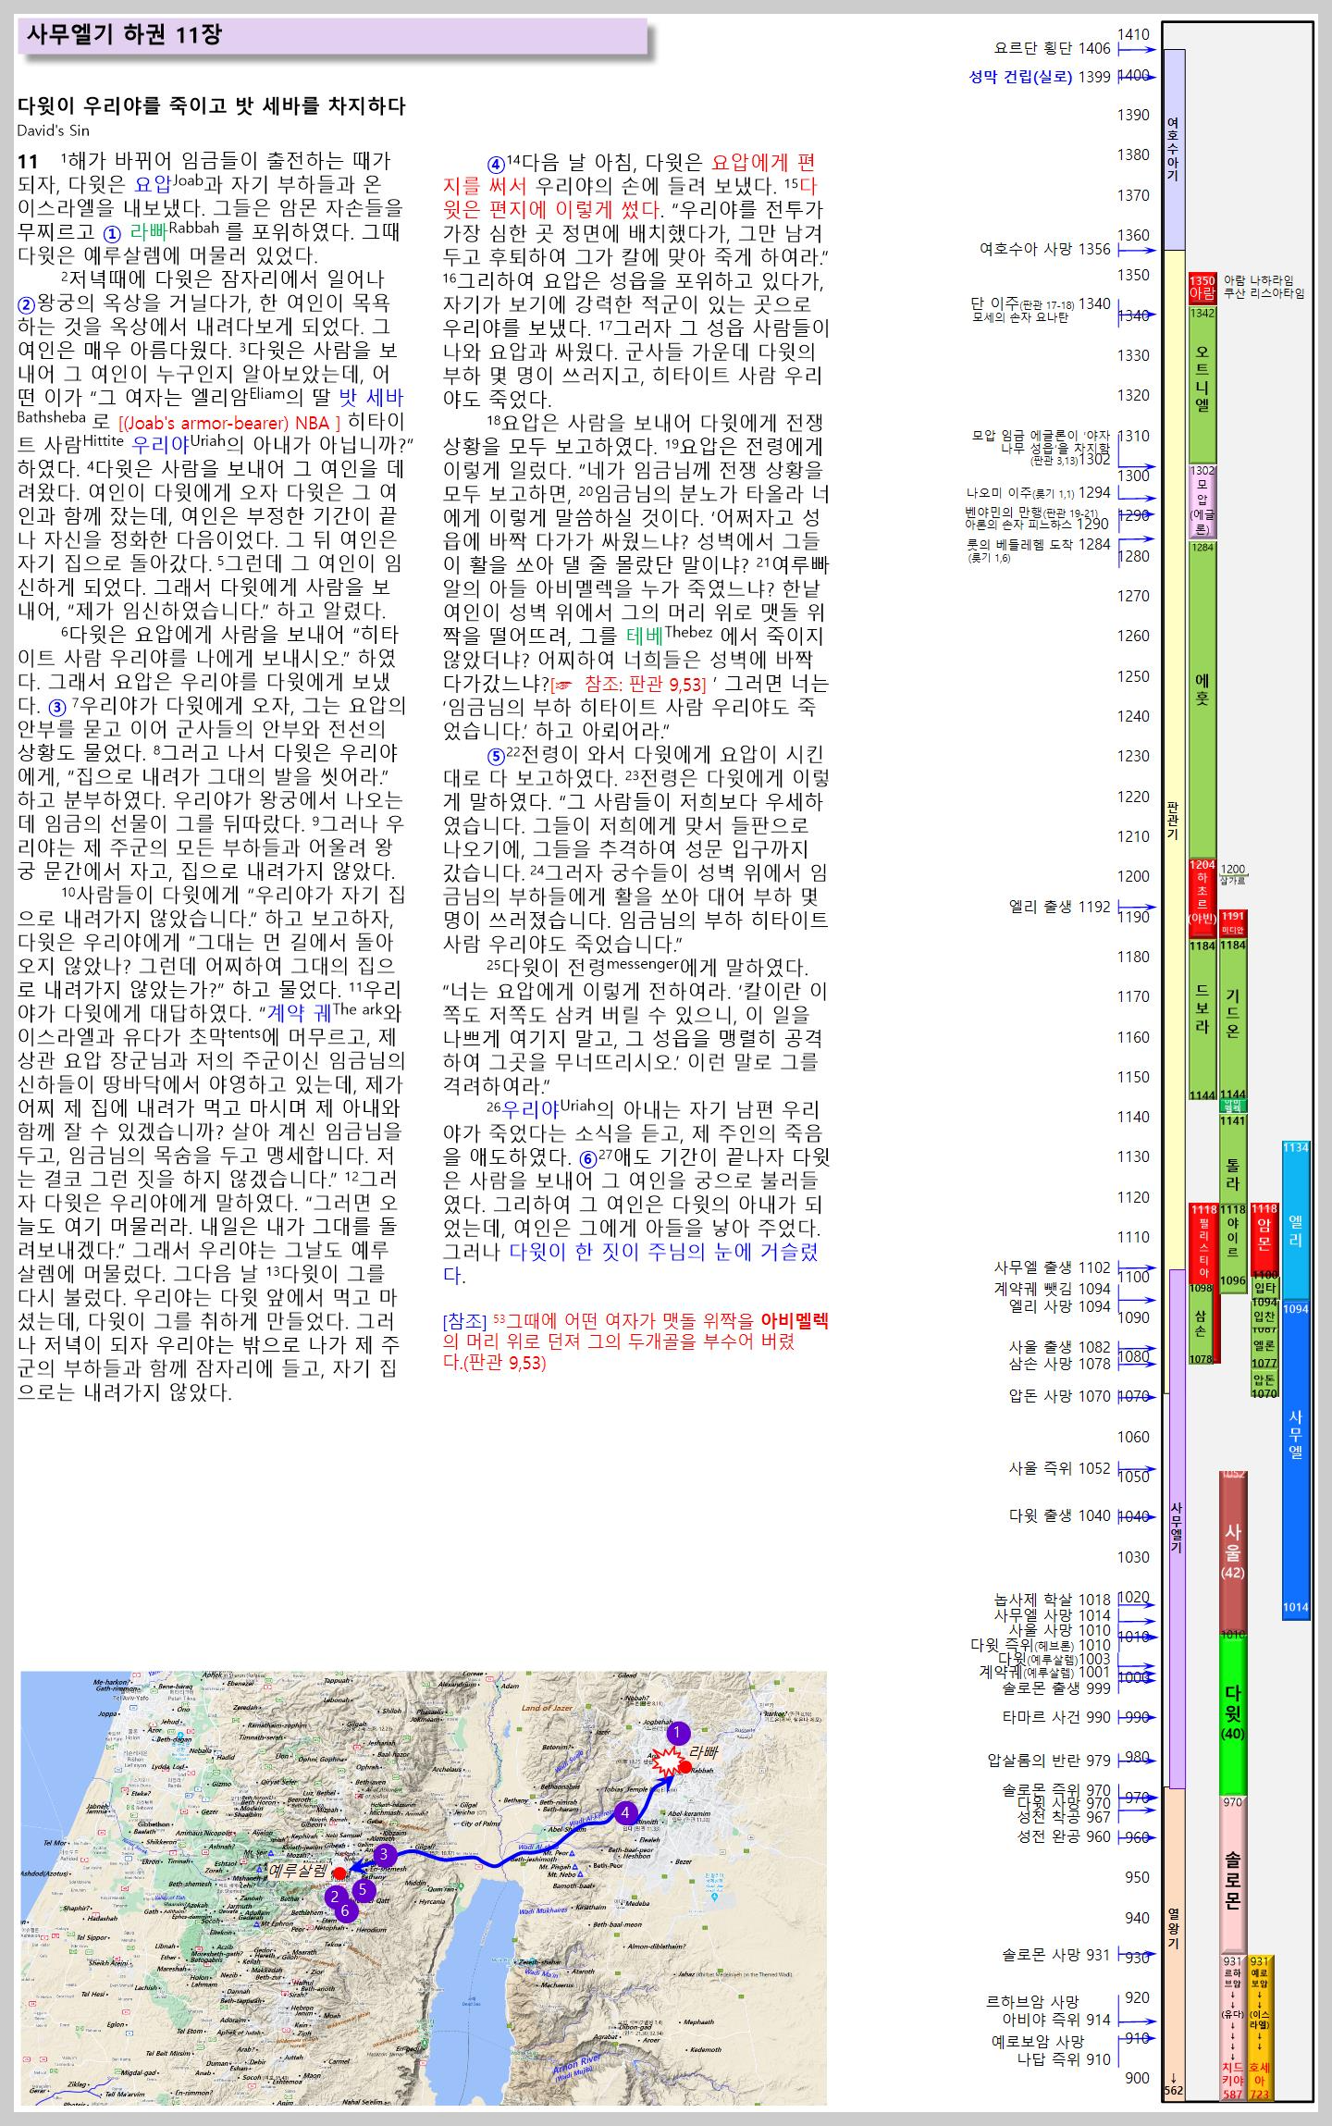Viewport: 1332px width, 2126px height.
Task: Click the pink 솔로몬 bar
Action: [x=1233, y=1874]
